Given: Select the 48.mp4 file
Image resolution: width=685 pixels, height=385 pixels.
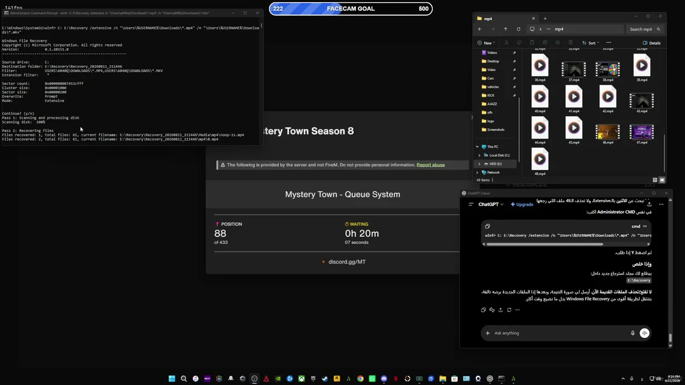Looking at the screenshot, I should 540,163.
